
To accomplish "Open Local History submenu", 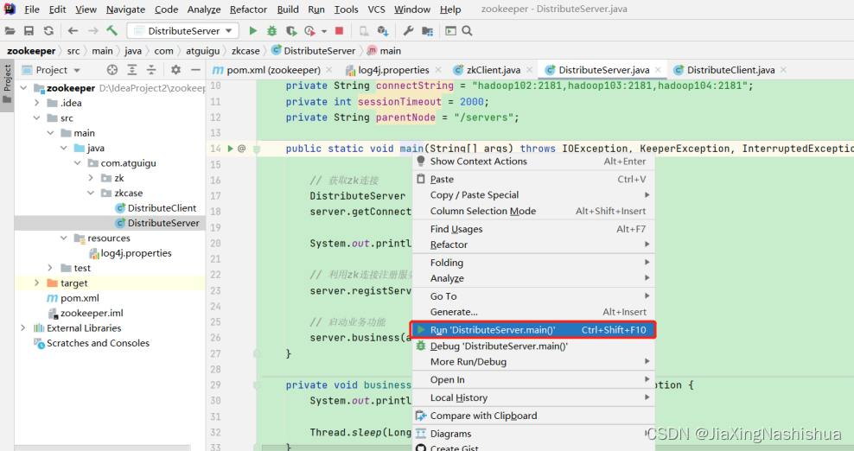I will (x=533, y=398).
